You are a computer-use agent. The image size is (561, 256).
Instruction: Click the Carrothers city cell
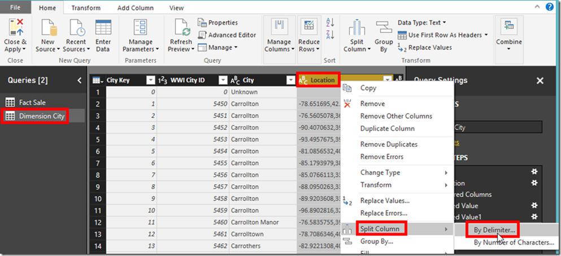click(263, 246)
